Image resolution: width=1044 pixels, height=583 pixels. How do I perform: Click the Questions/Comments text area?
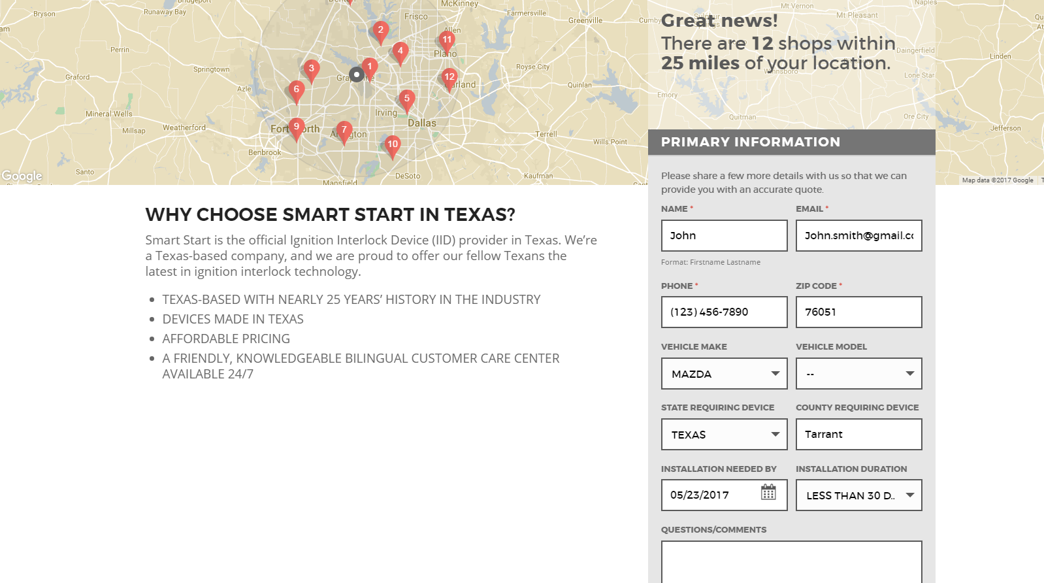point(791,561)
